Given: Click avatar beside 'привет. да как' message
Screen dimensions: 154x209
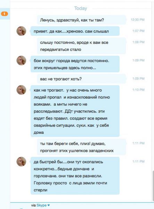Looking at the screenshot, I should [x=21, y=31].
